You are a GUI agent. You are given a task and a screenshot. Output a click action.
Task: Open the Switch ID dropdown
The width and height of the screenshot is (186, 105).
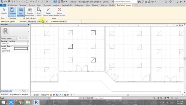click(47, 22)
